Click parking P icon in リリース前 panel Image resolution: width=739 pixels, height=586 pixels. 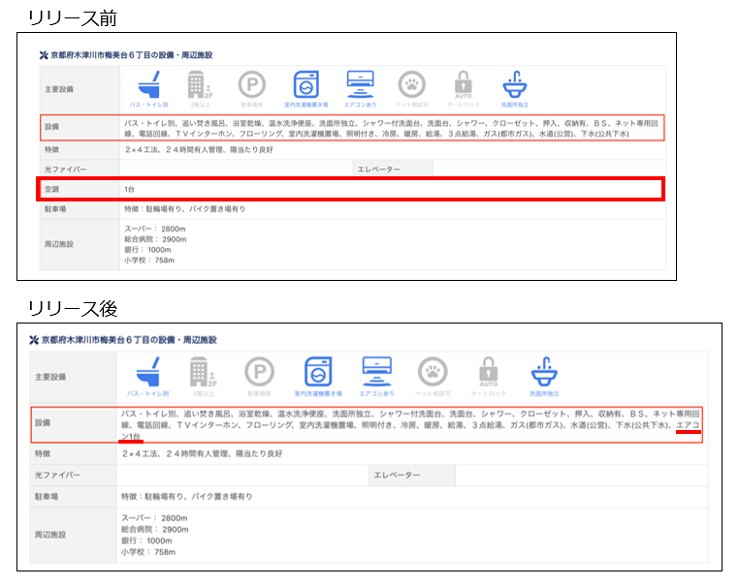252,84
